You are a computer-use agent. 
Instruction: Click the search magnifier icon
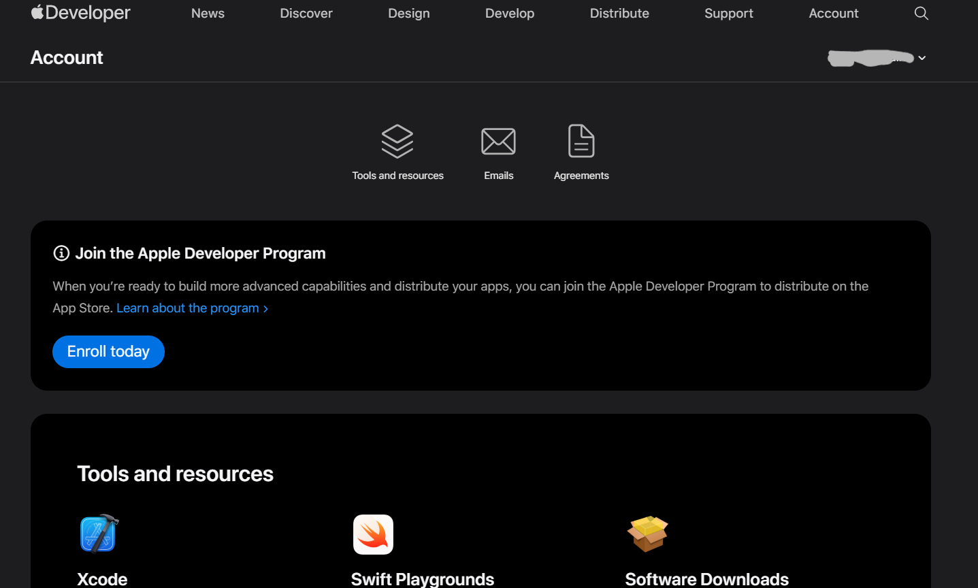pyautogui.click(x=921, y=13)
